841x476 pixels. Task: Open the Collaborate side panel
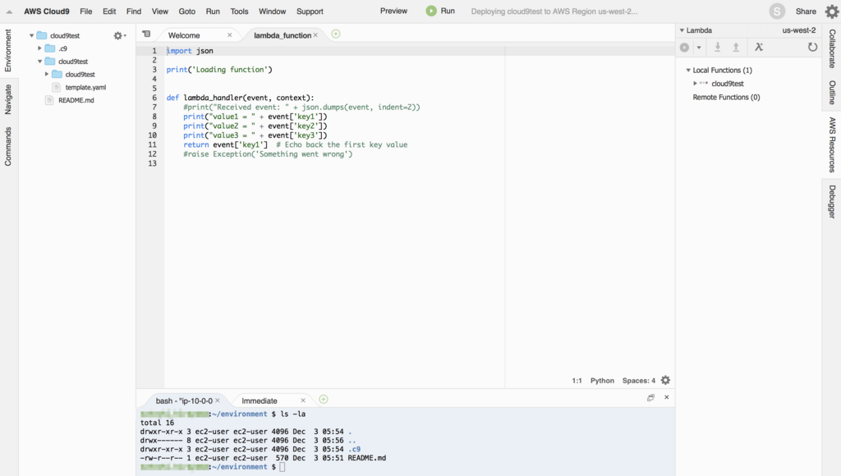tap(832, 48)
